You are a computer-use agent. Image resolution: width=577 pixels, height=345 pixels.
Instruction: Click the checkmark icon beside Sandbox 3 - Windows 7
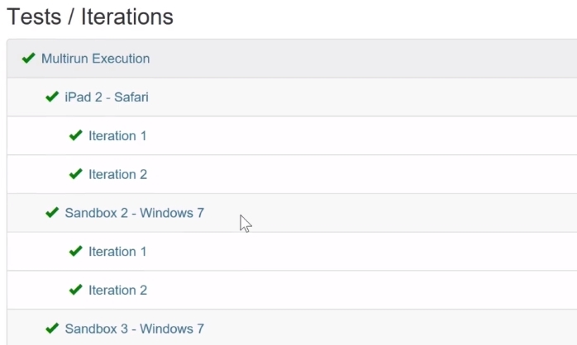pos(52,328)
